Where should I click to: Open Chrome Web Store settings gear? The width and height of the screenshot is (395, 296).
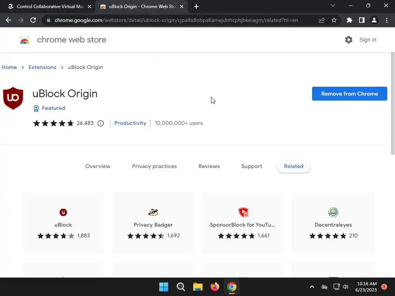tap(349, 40)
